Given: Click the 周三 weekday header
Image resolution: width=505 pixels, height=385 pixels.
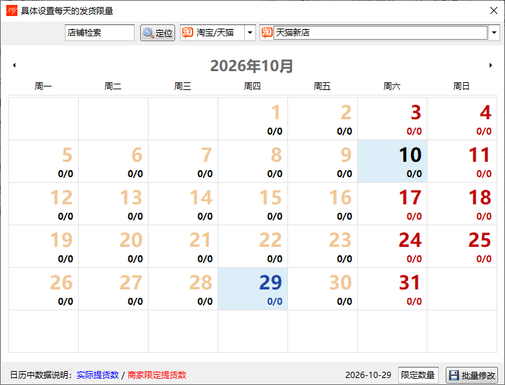Looking at the screenshot, I should click(183, 86).
